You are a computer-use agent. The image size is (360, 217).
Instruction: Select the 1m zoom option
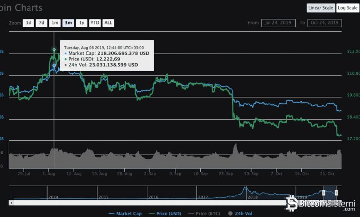[x=55, y=23]
